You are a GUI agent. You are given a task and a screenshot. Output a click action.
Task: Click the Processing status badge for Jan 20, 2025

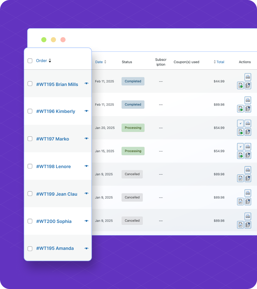[133, 128]
